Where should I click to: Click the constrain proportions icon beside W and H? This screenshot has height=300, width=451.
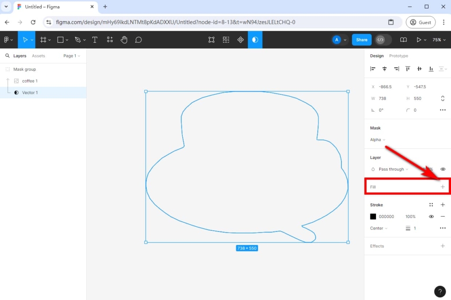point(442,98)
